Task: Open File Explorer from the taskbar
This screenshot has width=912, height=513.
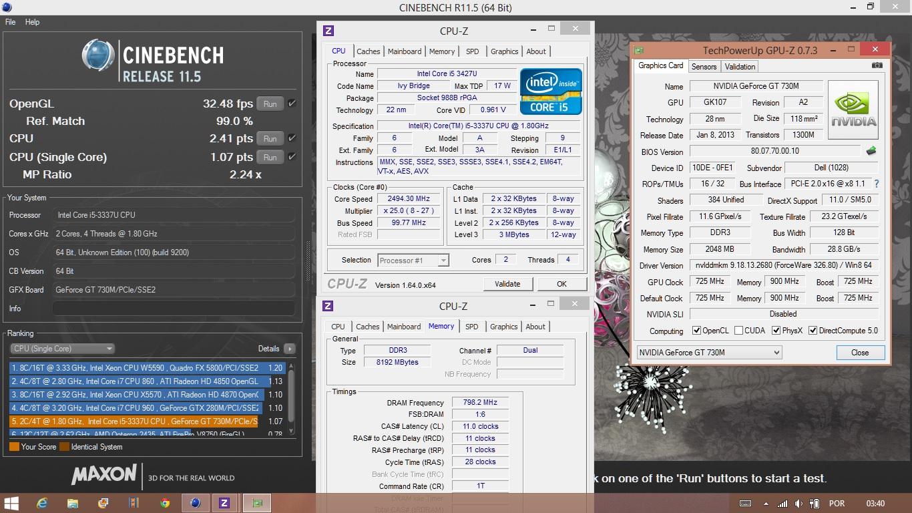Action: click(73, 503)
